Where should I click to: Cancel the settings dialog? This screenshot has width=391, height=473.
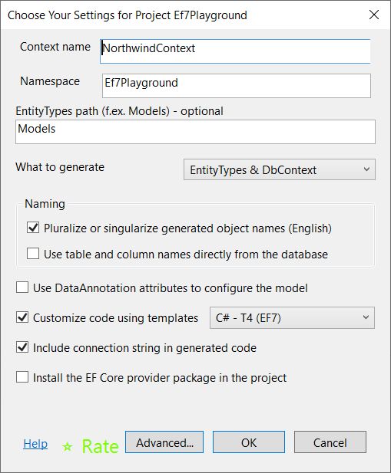coord(330,442)
